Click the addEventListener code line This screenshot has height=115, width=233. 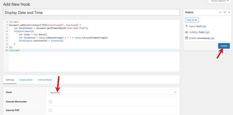[x=44, y=25]
